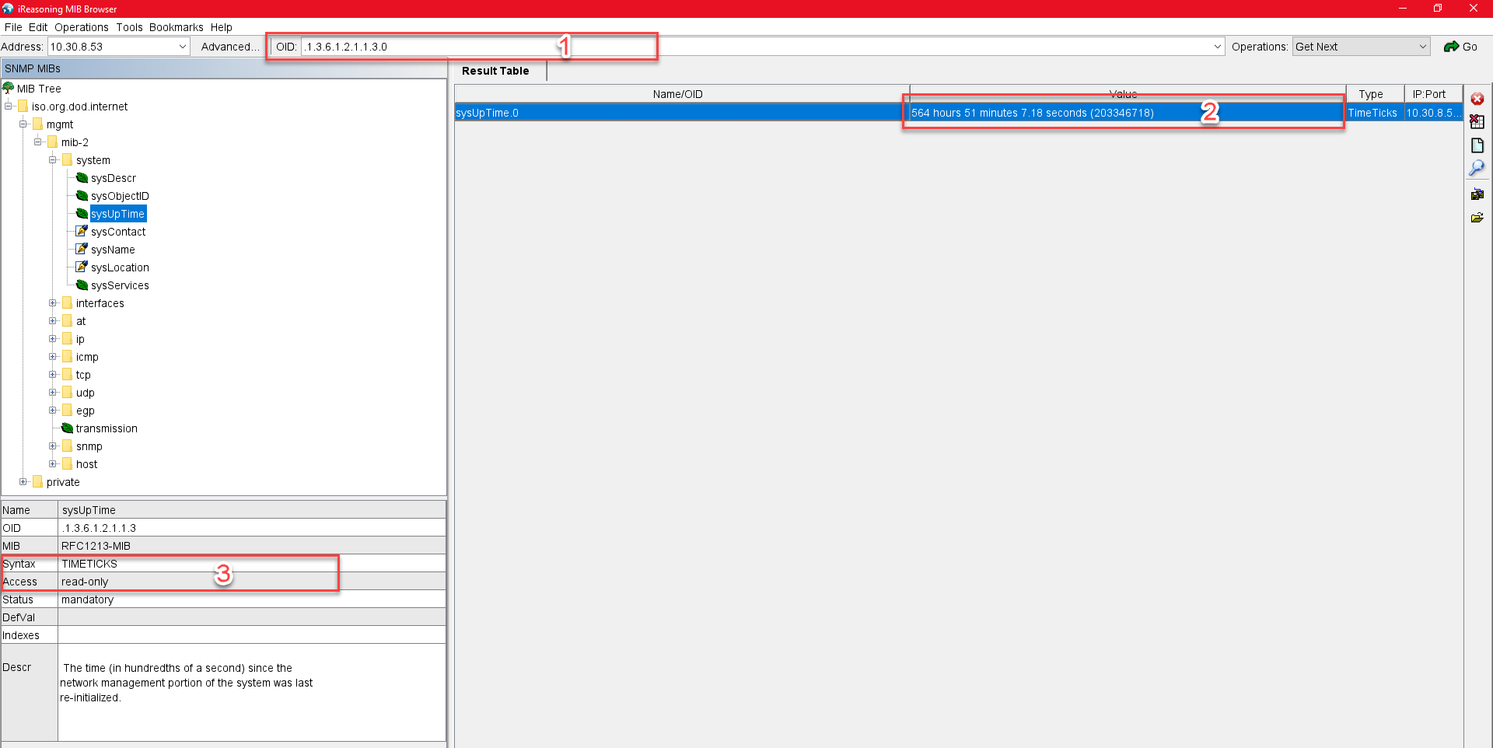The height and width of the screenshot is (748, 1493).
Task: Select the transmission node in tree
Action: tap(107, 428)
